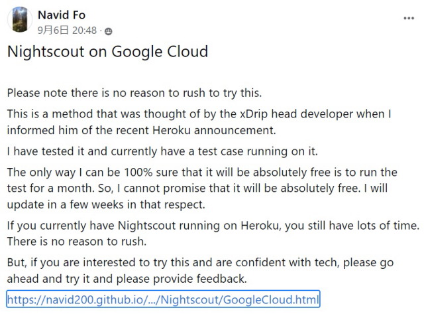Open the navid200.github.io GoogleCloud.html link
The width and height of the screenshot is (424, 316).
164,298
